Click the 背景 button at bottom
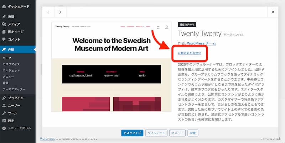Image resolution: width=285 pixels, height=143 pixels. [x=193, y=133]
